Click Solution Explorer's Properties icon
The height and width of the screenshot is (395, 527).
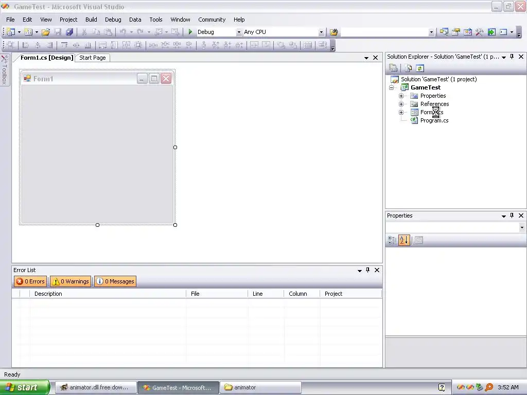pyautogui.click(x=393, y=68)
